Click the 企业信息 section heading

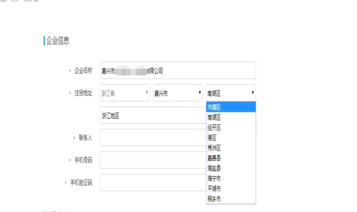58,41
